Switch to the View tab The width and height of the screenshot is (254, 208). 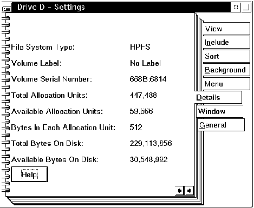[227, 29]
